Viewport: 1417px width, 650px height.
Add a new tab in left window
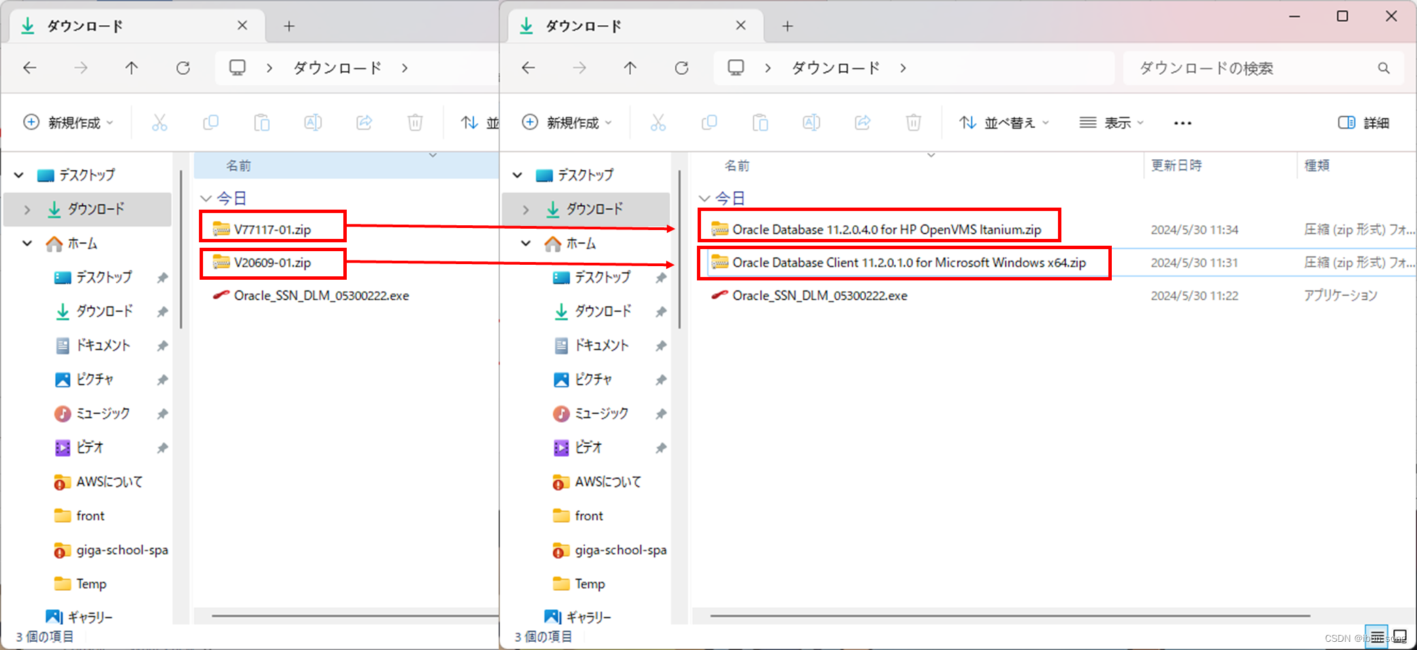(289, 26)
